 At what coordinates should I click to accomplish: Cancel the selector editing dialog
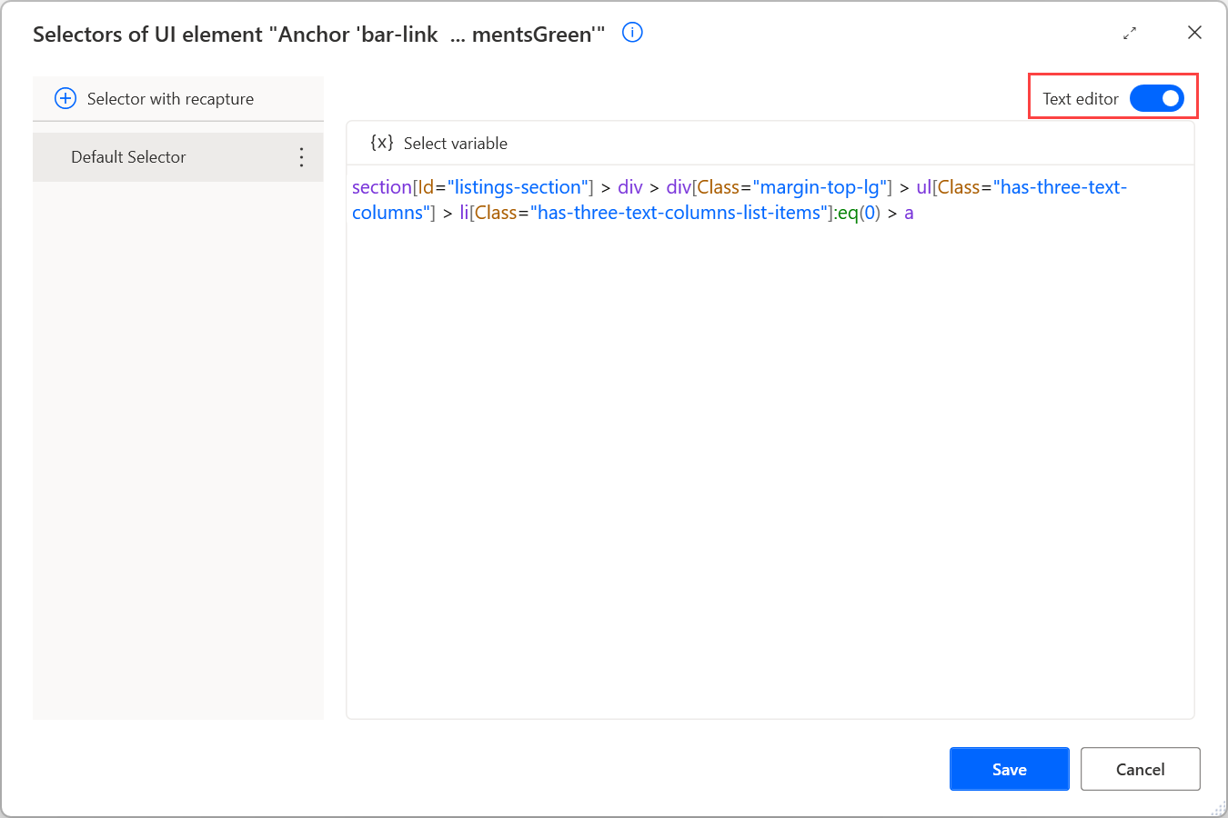point(1140,769)
